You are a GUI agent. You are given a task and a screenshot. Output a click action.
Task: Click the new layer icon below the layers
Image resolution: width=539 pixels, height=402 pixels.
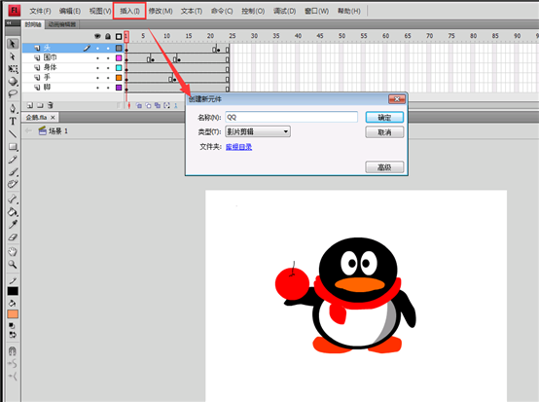[30, 105]
